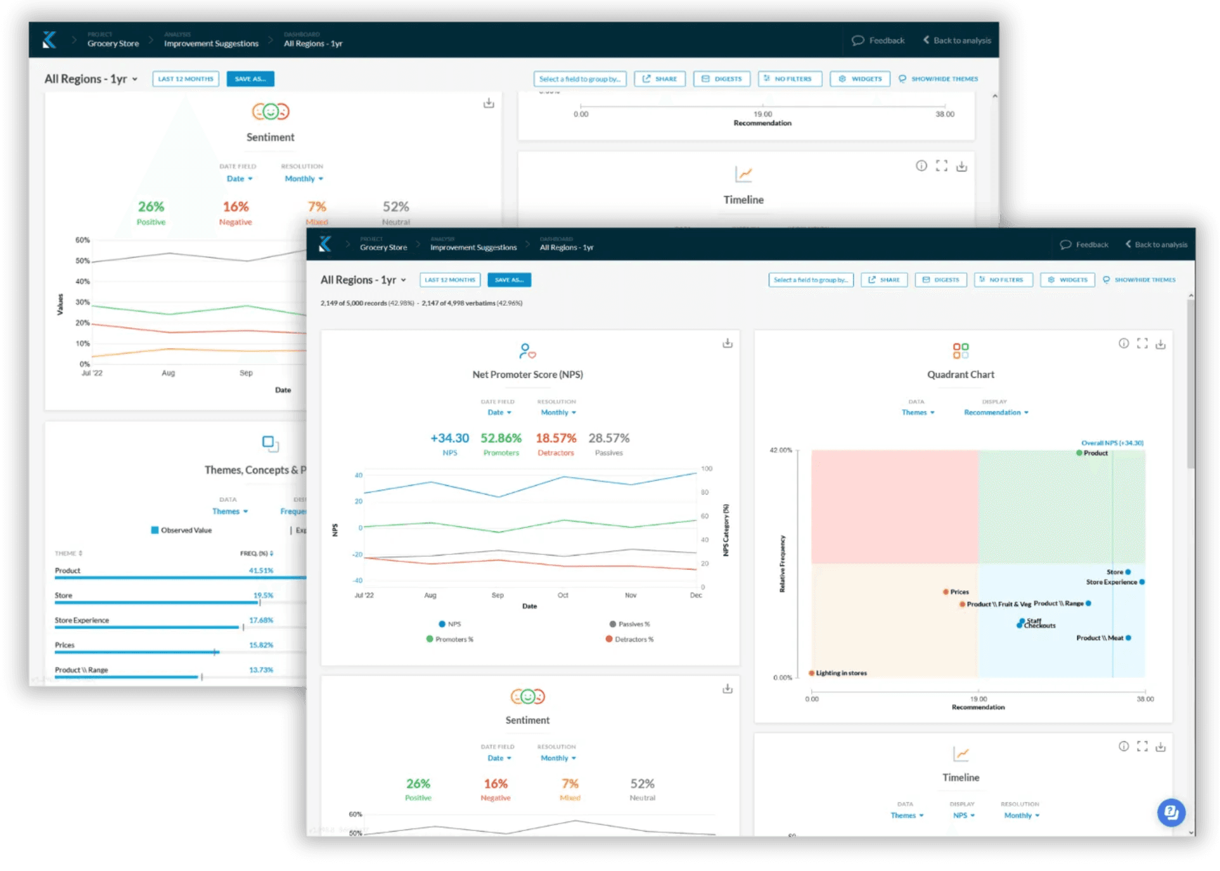Download the Quadrant Chart widget
The image size is (1220, 871).
pos(1160,344)
